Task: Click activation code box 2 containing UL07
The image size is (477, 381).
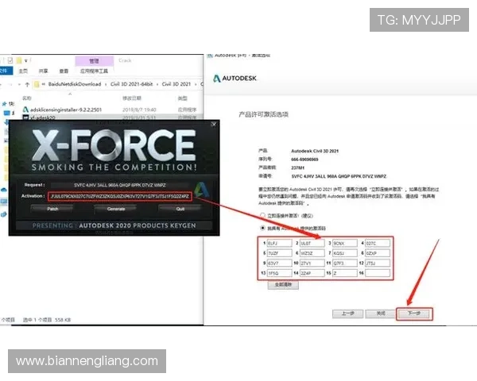Action: pos(312,243)
